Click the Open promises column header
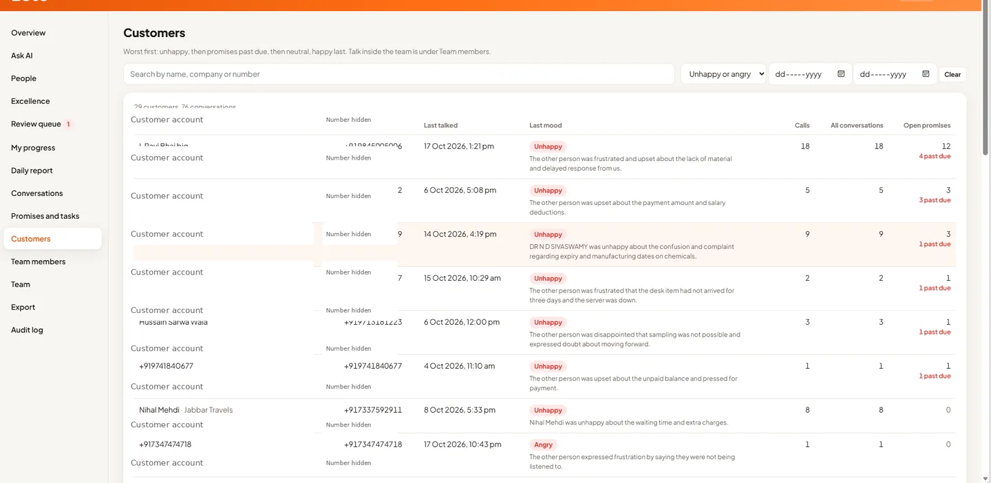 (x=927, y=125)
